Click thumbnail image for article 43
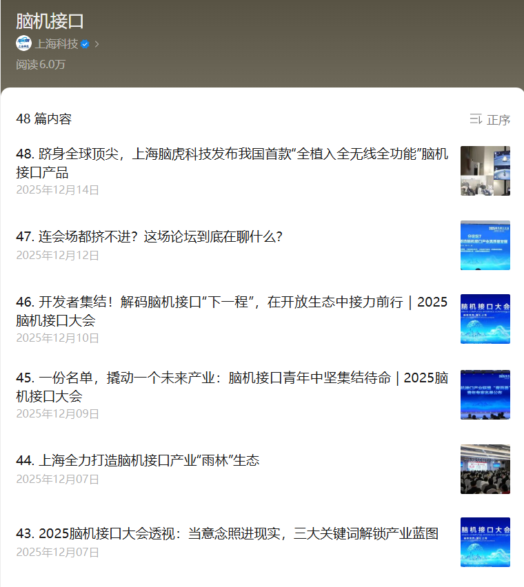 point(485,542)
